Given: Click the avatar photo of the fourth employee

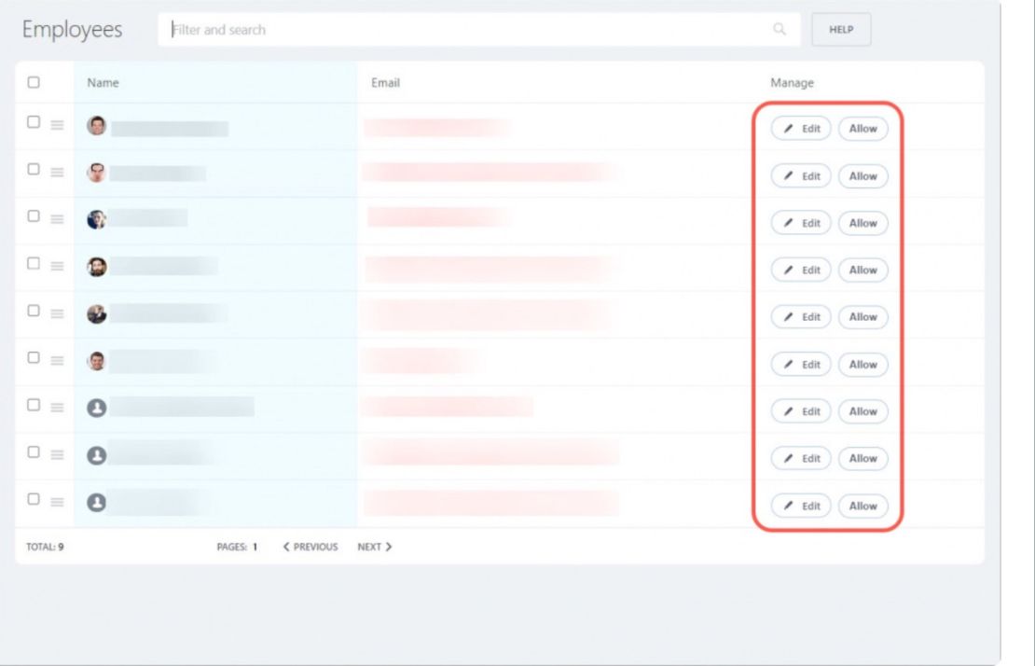Looking at the screenshot, I should click(x=96, y=267).
